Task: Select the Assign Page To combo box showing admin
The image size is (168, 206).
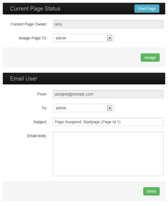Action: click(83, 38)
